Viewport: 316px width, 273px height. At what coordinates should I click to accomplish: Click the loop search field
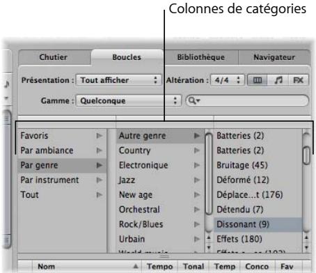click(247, 101)
